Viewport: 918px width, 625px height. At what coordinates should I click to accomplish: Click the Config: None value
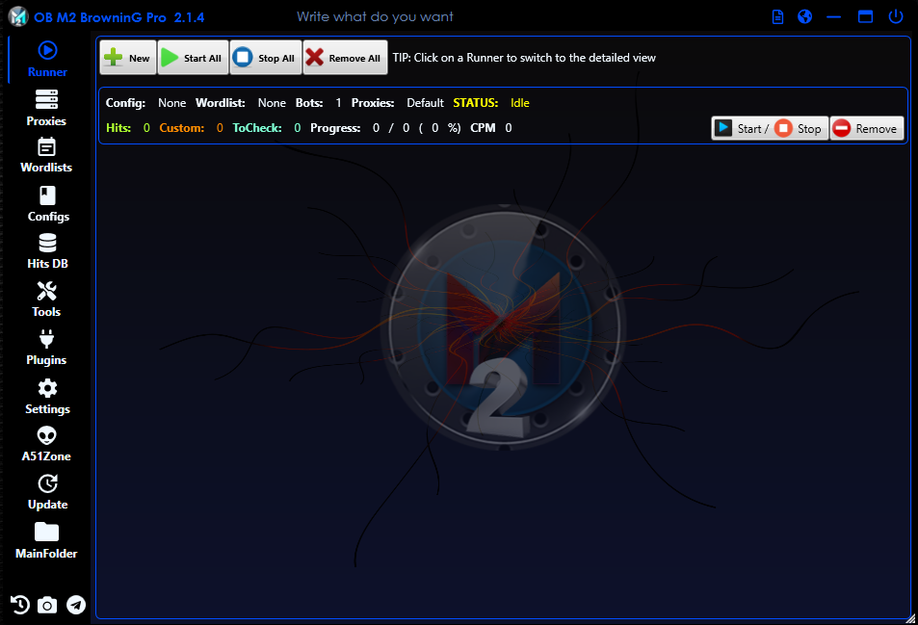pos(171,103)
